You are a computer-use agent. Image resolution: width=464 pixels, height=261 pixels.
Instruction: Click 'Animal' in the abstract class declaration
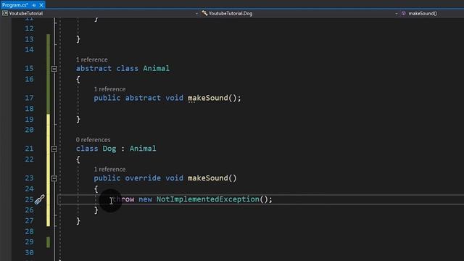157,68
